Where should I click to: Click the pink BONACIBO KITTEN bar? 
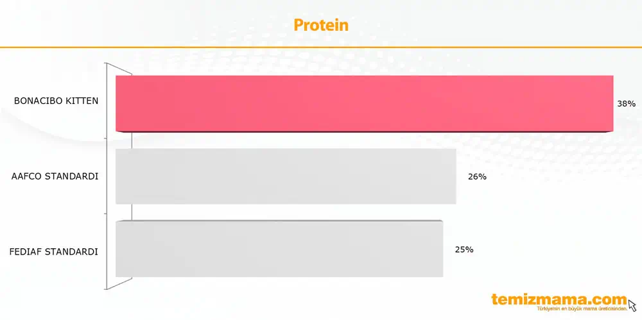coord(365,103)
